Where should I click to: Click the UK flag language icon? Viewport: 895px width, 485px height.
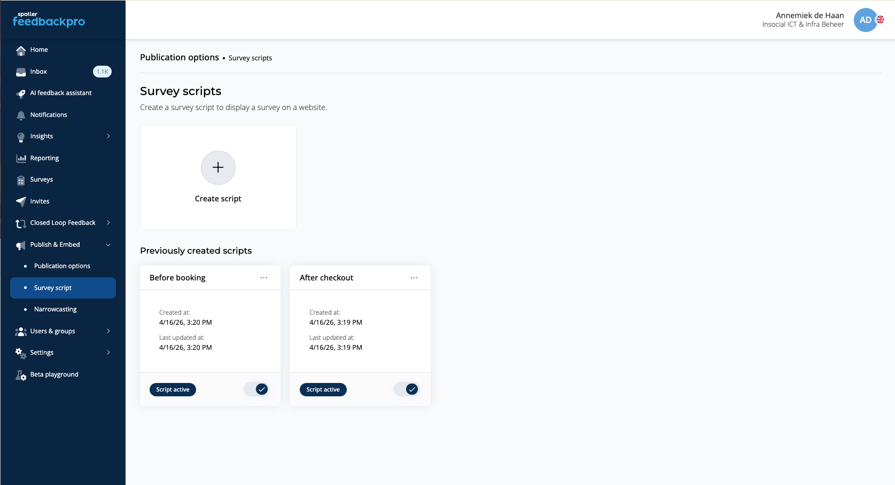point(880,20)
